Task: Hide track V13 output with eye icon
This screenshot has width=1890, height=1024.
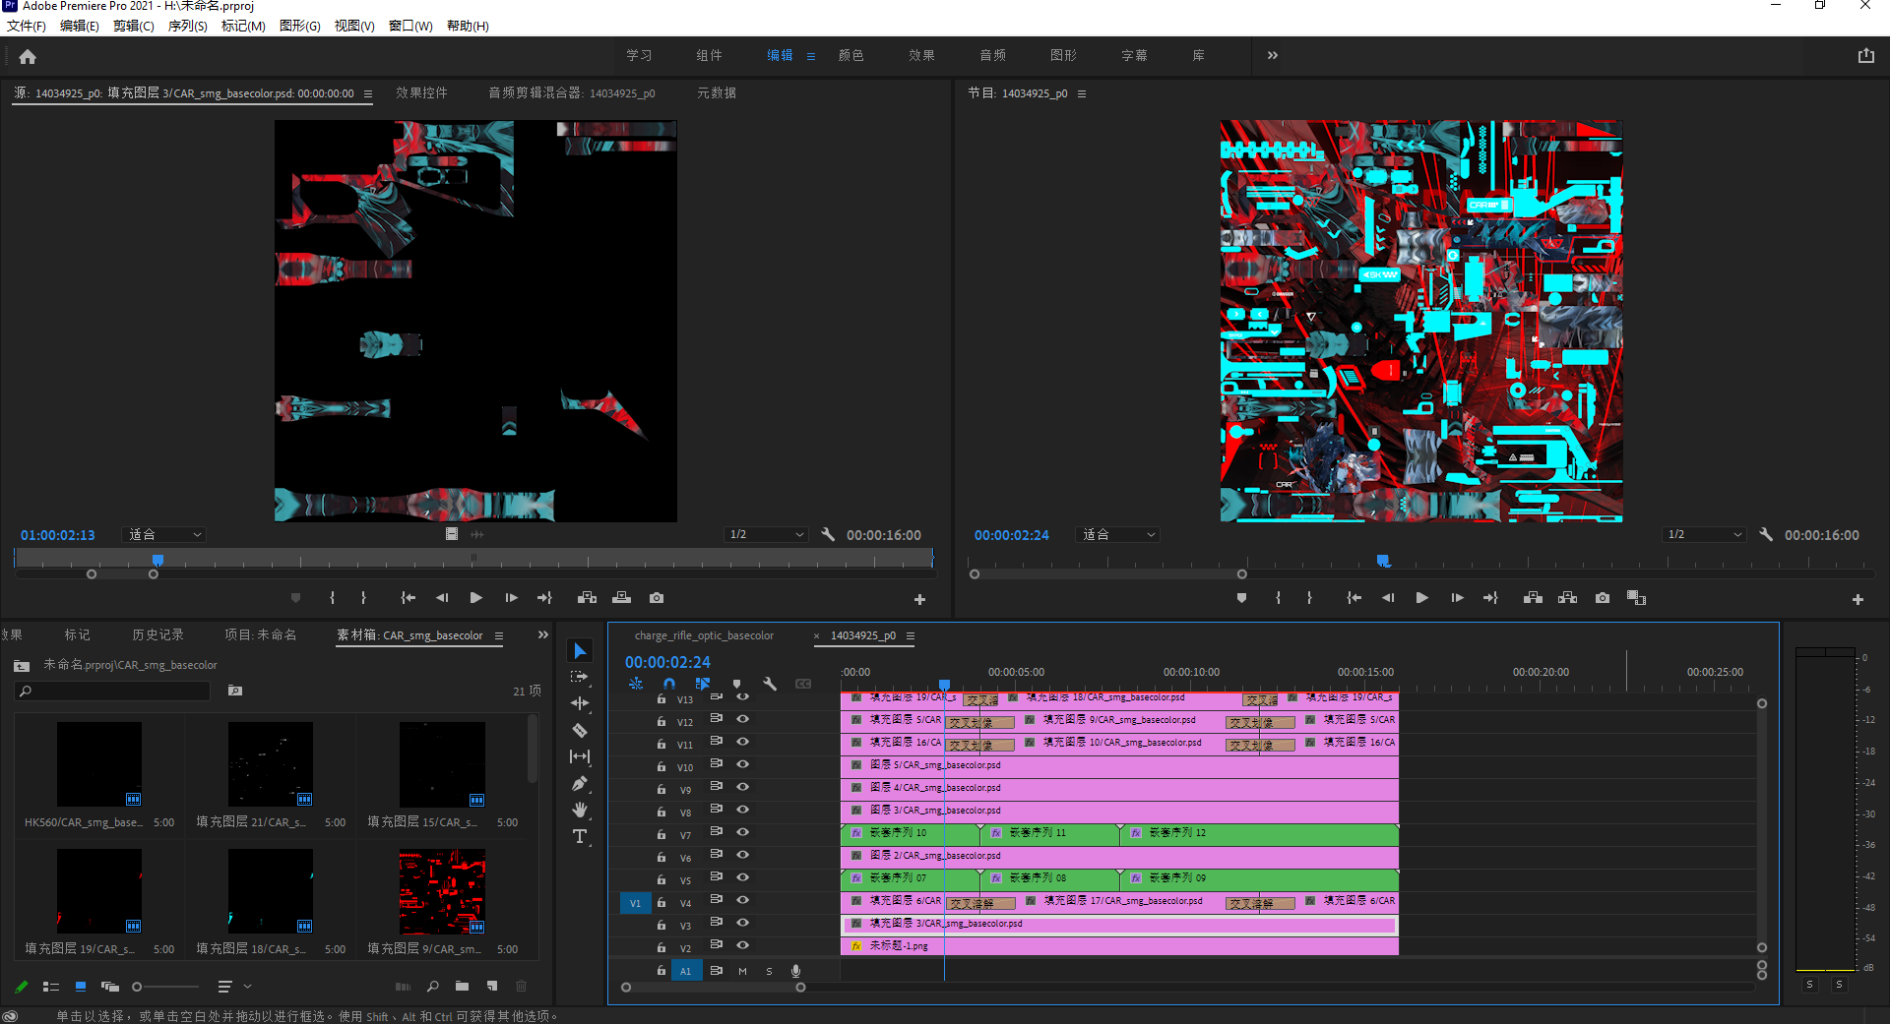Action: point(743,695)
